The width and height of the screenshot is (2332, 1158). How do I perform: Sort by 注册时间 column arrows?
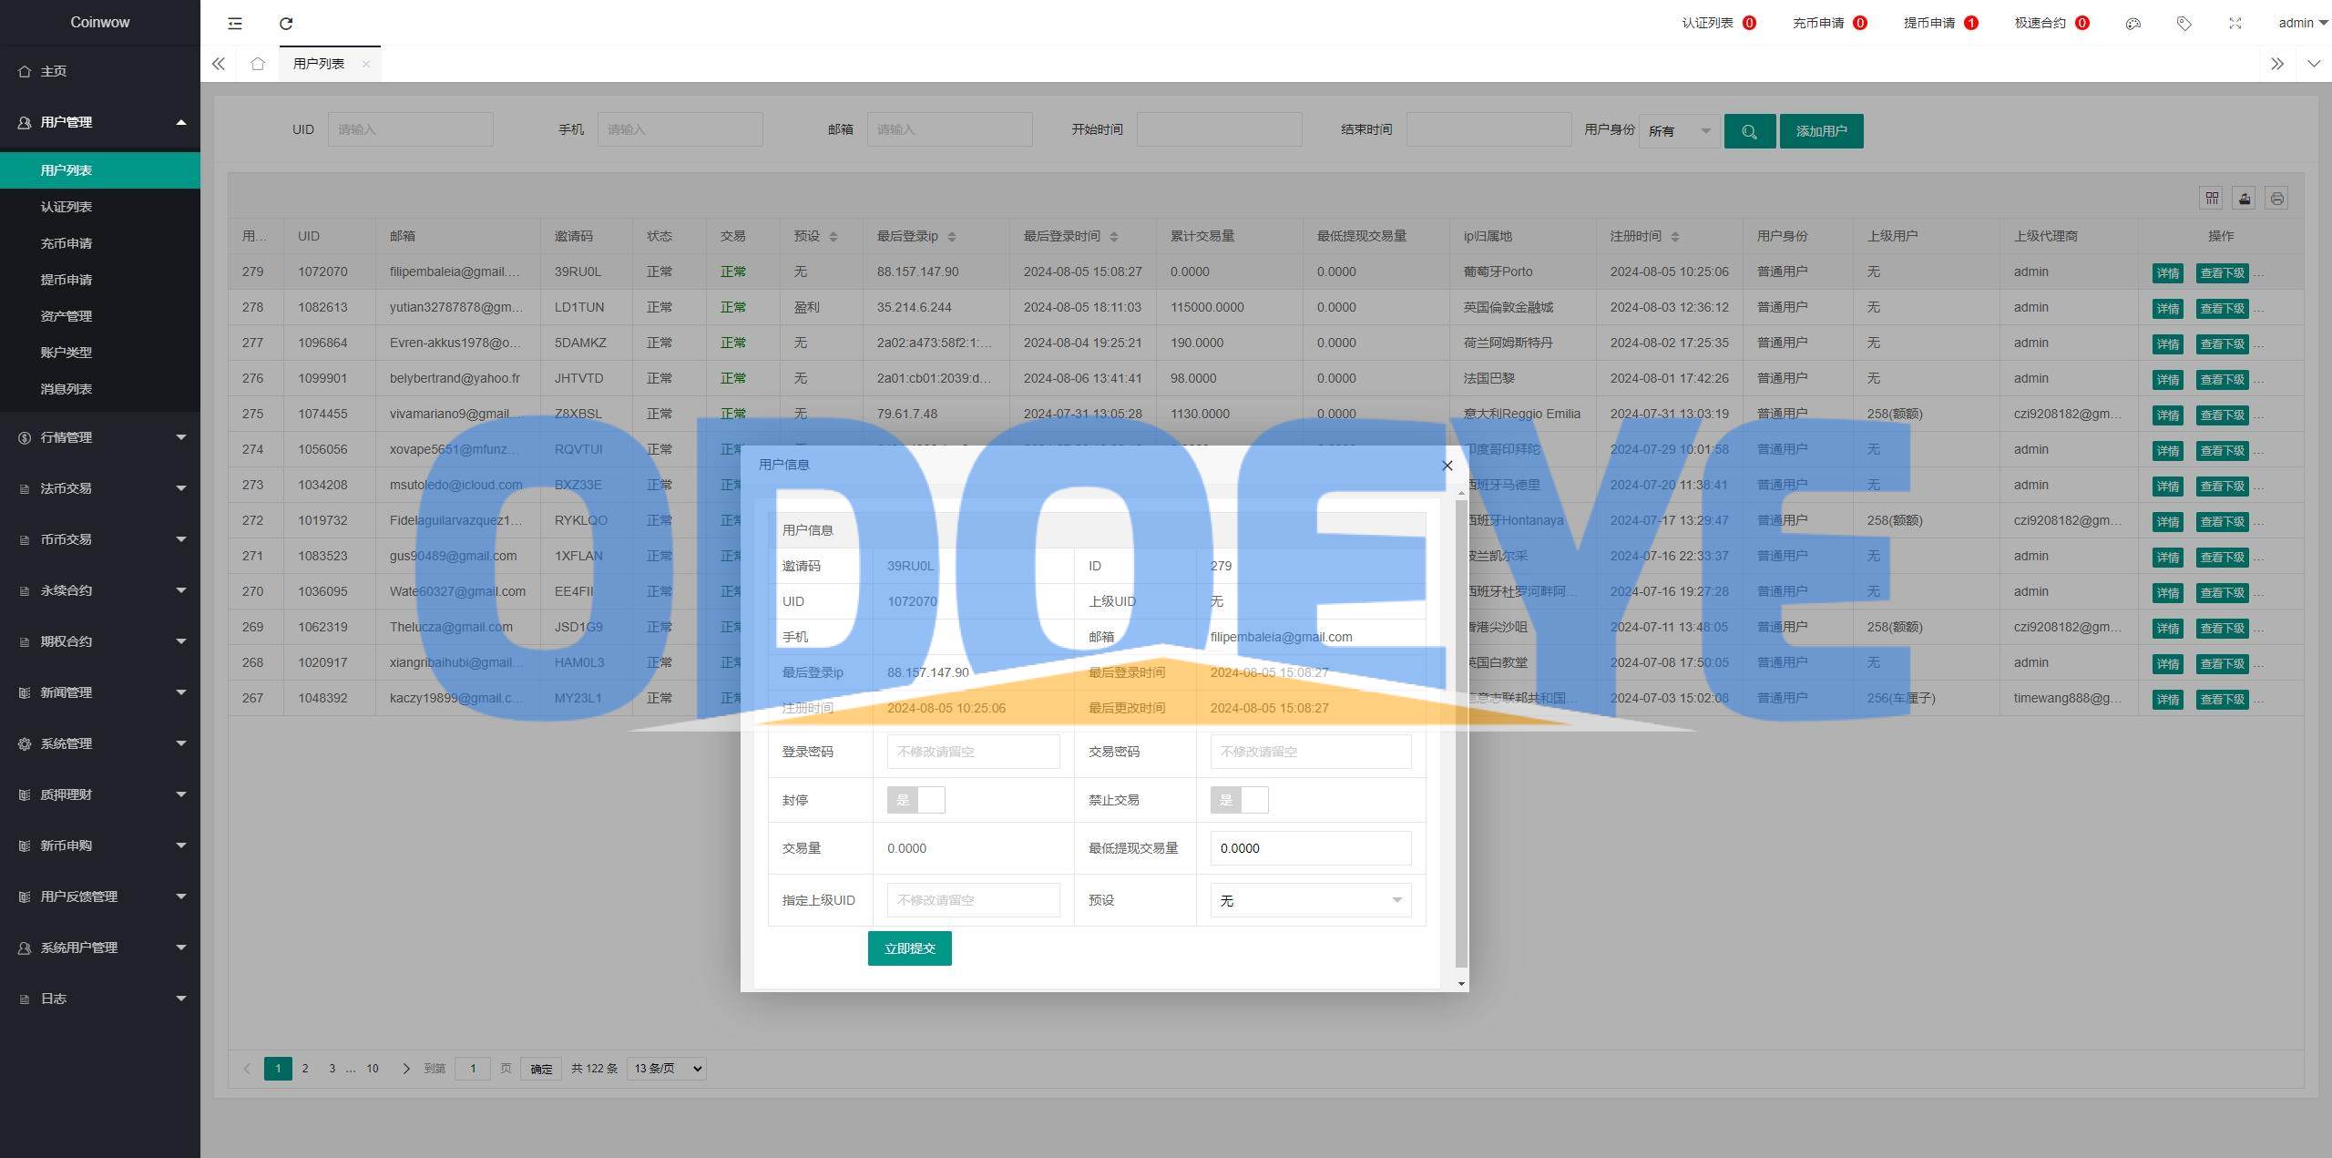pos(1675,237)
